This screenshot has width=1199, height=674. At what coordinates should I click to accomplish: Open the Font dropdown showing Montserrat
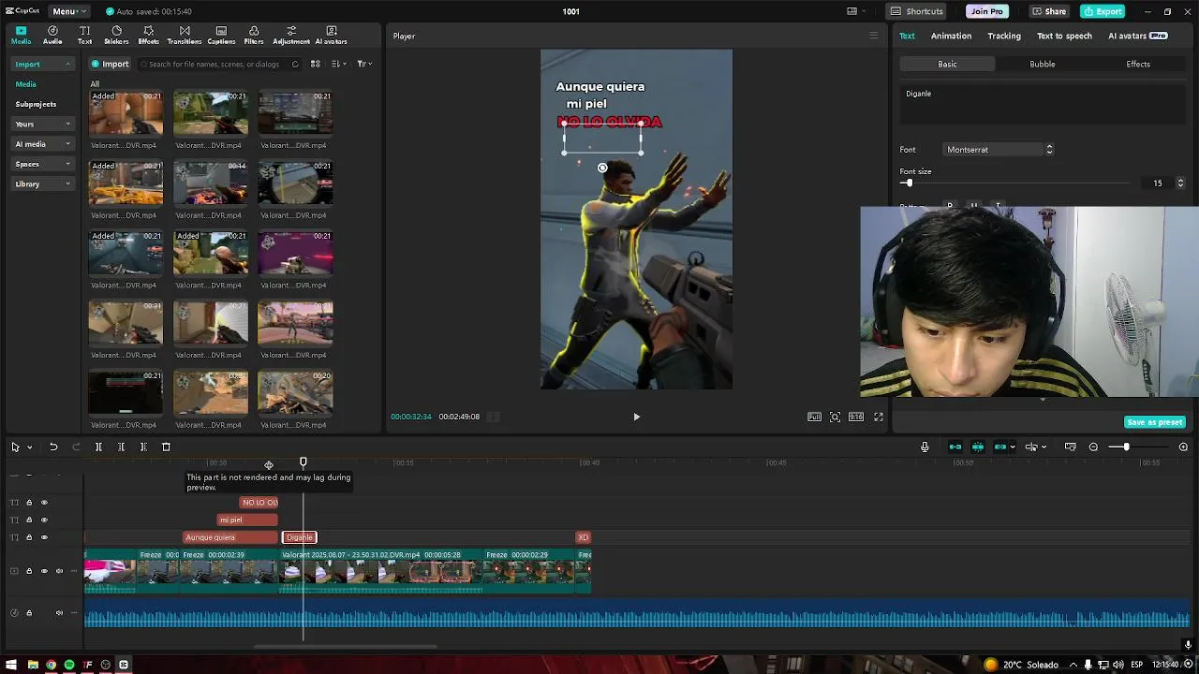click(x=999, y=150)
